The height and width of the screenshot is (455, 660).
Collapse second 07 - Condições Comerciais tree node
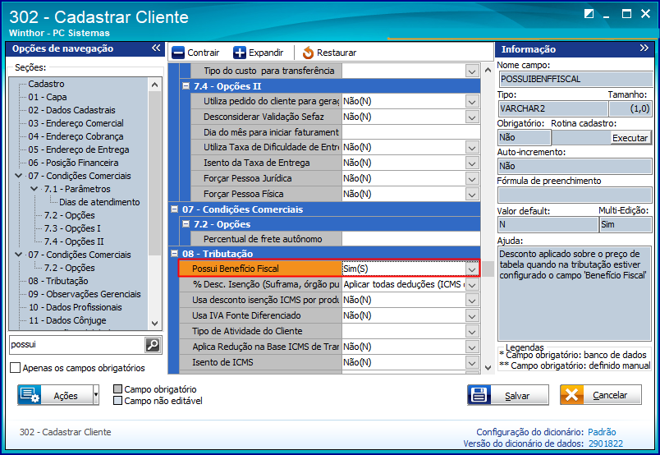[19, 255]
